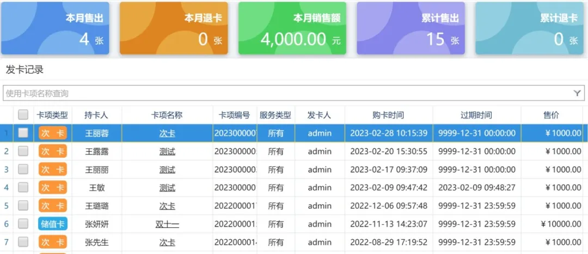Click row number 3
The width and height of the screenshot is (588, 254).
pyautogui.click(x=6, y=170)
